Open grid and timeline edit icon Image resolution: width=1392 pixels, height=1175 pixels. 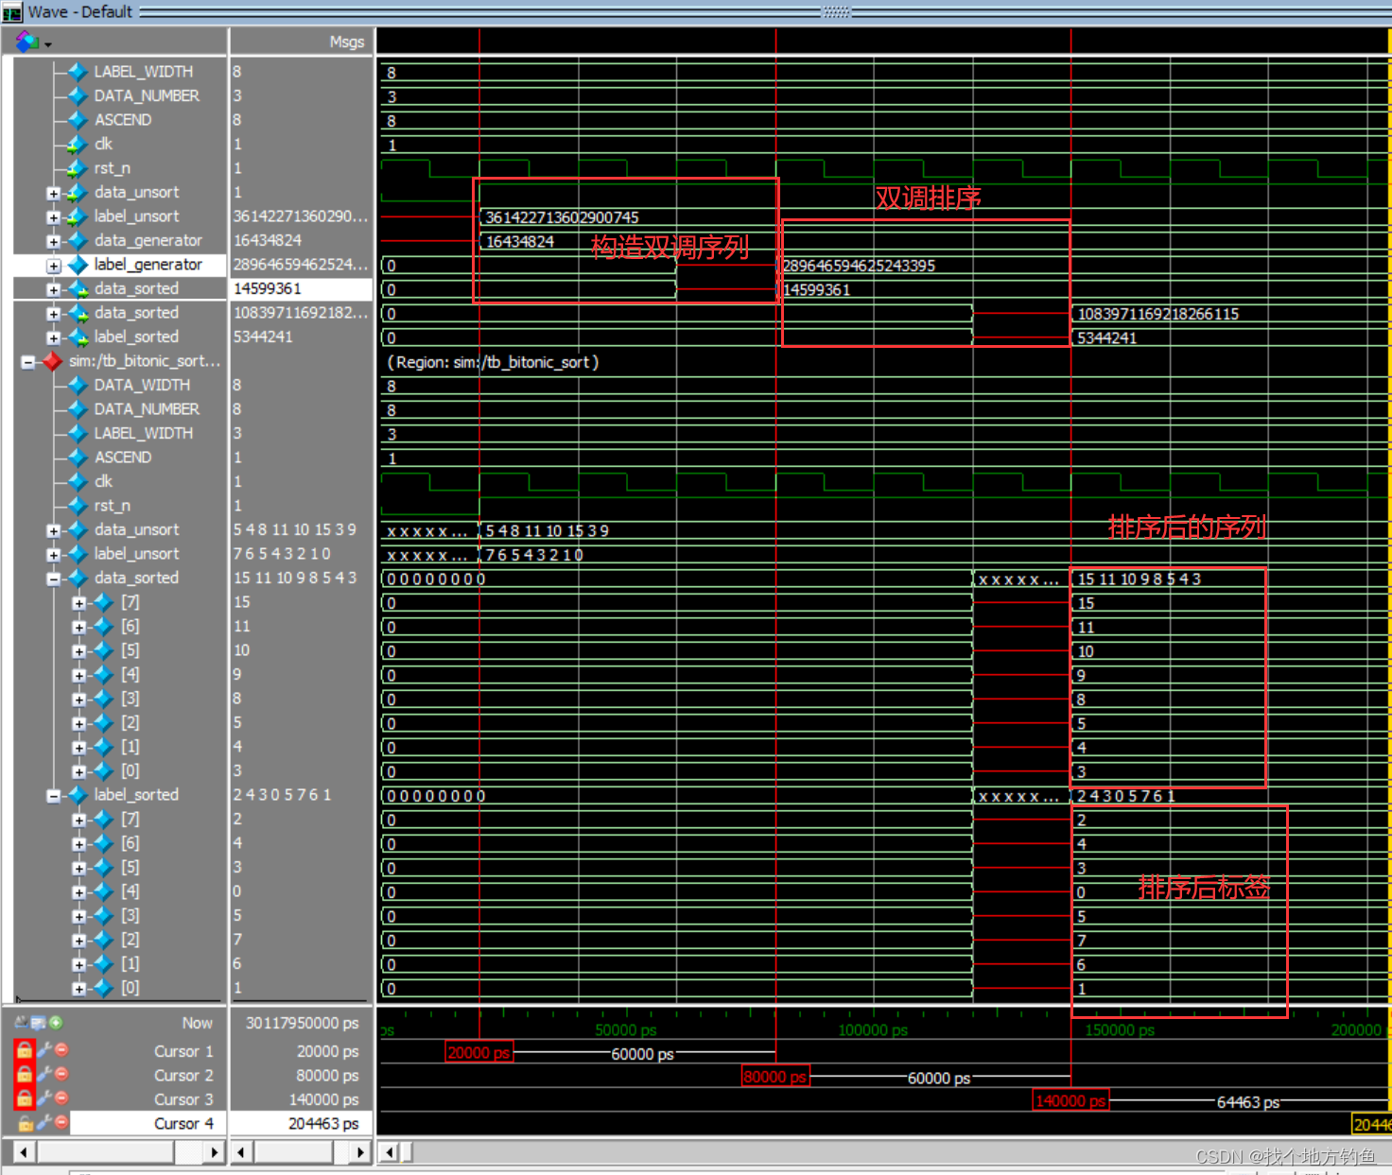pos(39,1022)
